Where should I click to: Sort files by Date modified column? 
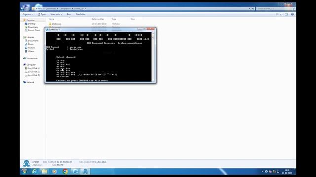(98, 19)
